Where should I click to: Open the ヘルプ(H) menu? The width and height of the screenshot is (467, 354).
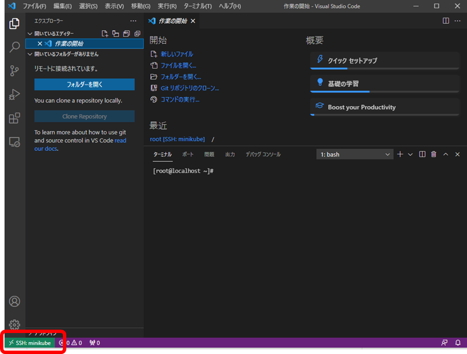(230, 6)
